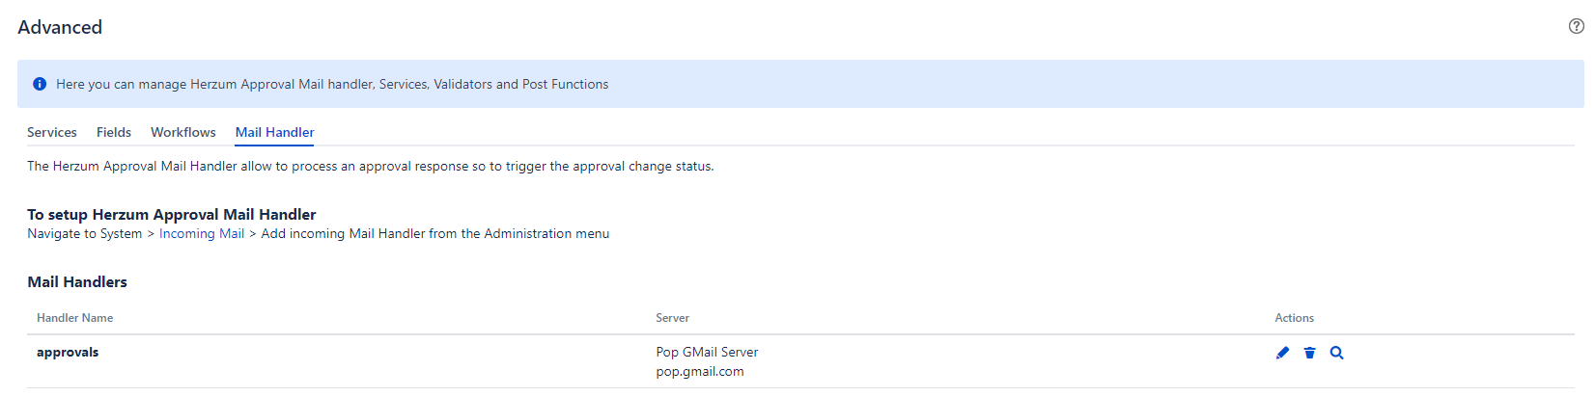The image size is (1595, 397).
Task: Click the Handler Name column header
Action: 75,318
